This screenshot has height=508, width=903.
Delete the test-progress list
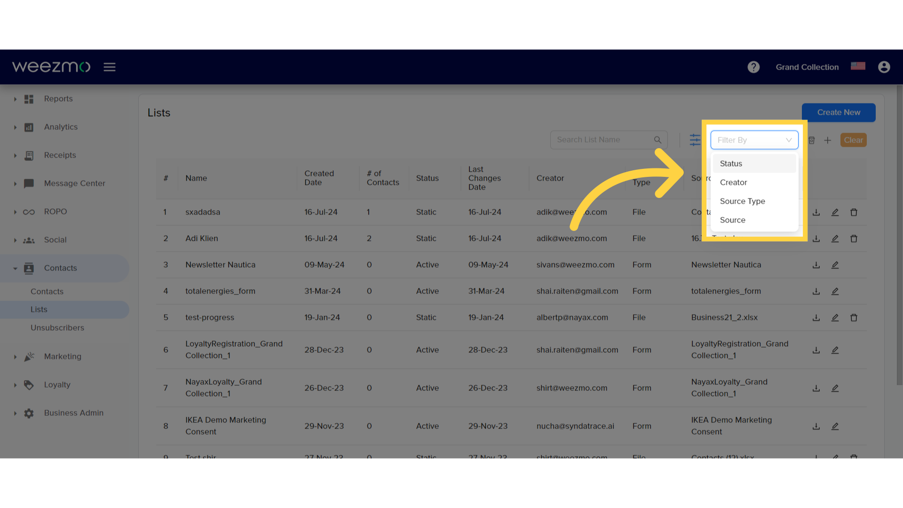tap(854, 318)
